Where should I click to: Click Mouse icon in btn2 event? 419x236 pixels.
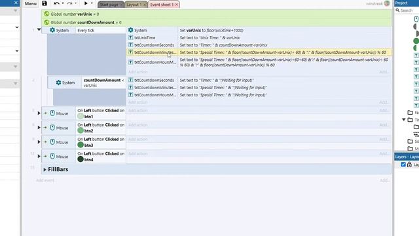(x=52, y=128)
